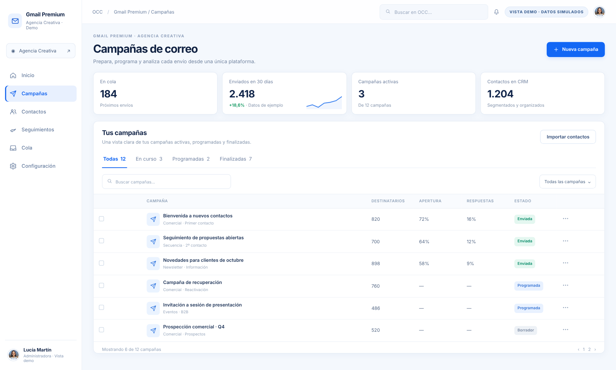The image size is (616, 370).
Task: Open Lucía Martín profile at sidebar bottom
Action: 41,355
